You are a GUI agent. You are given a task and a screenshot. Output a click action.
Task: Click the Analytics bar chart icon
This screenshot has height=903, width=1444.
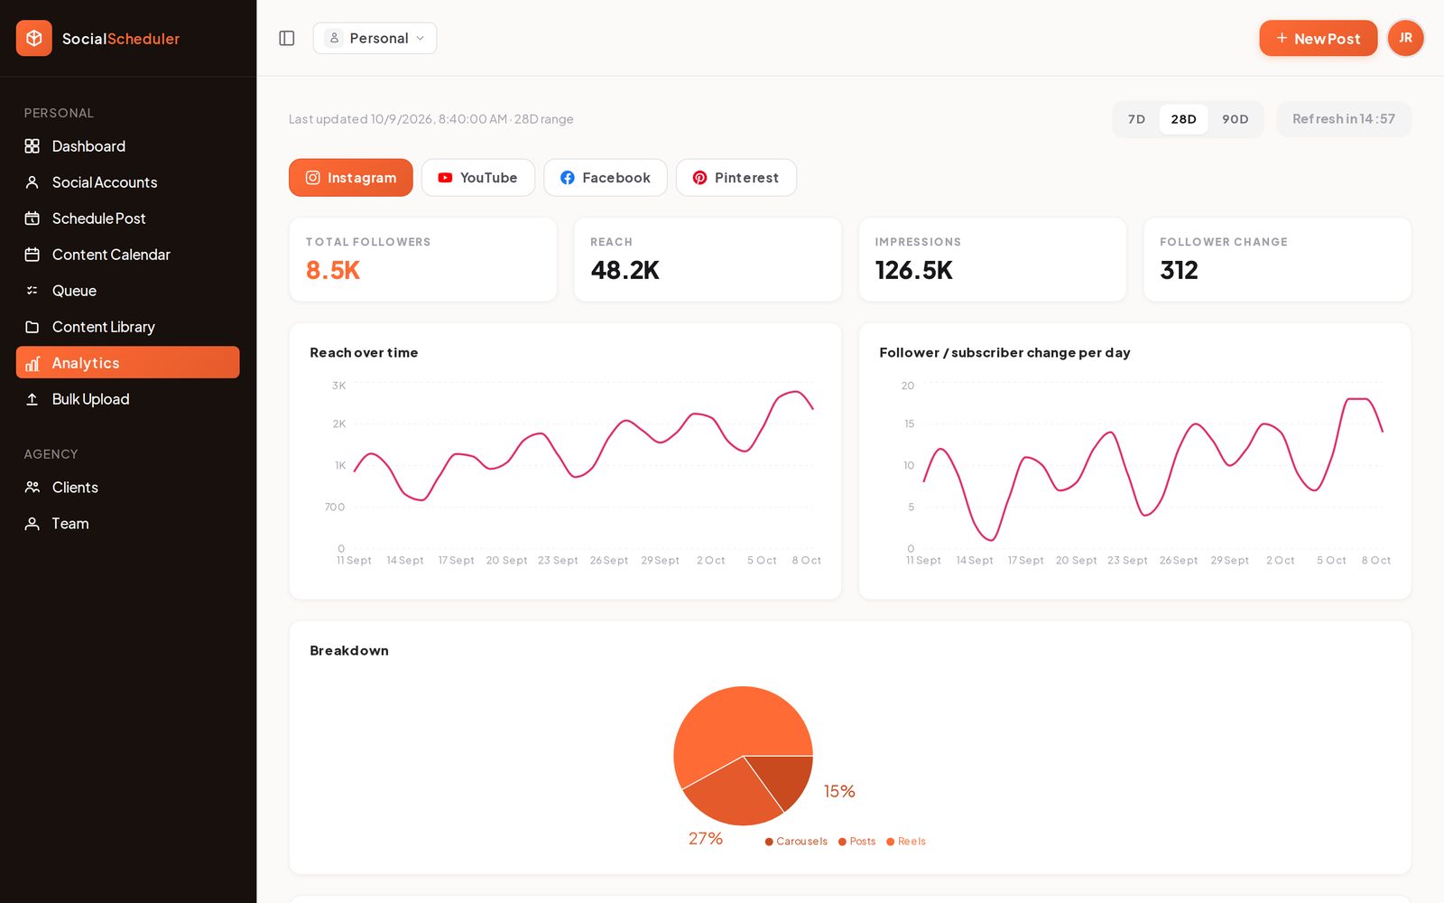tap(32, 363)
